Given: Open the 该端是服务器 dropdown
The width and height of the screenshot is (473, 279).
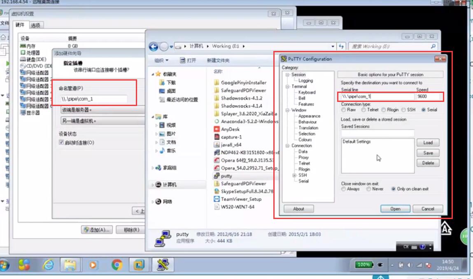Looking at the screenshot, I should (103, 110).
